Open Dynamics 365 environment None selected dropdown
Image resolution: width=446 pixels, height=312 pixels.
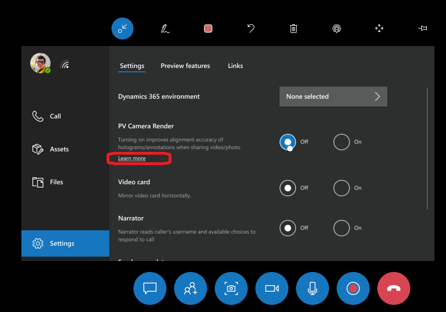point(333,97)
